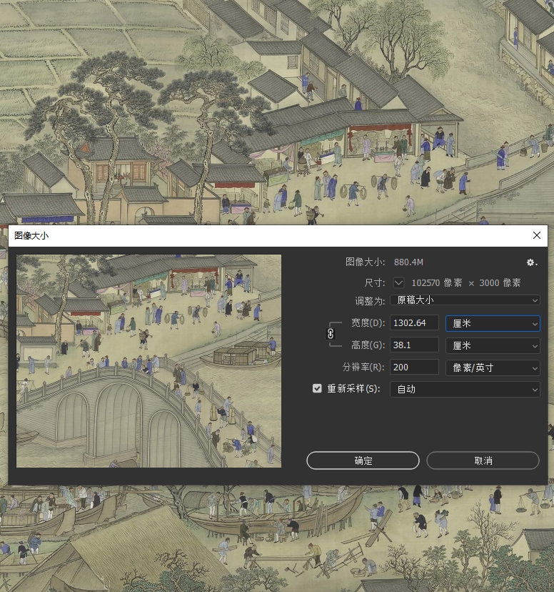Open the height unit 厘米 dropdown
The height and width of the screenshot is (592, 554).
493,345
